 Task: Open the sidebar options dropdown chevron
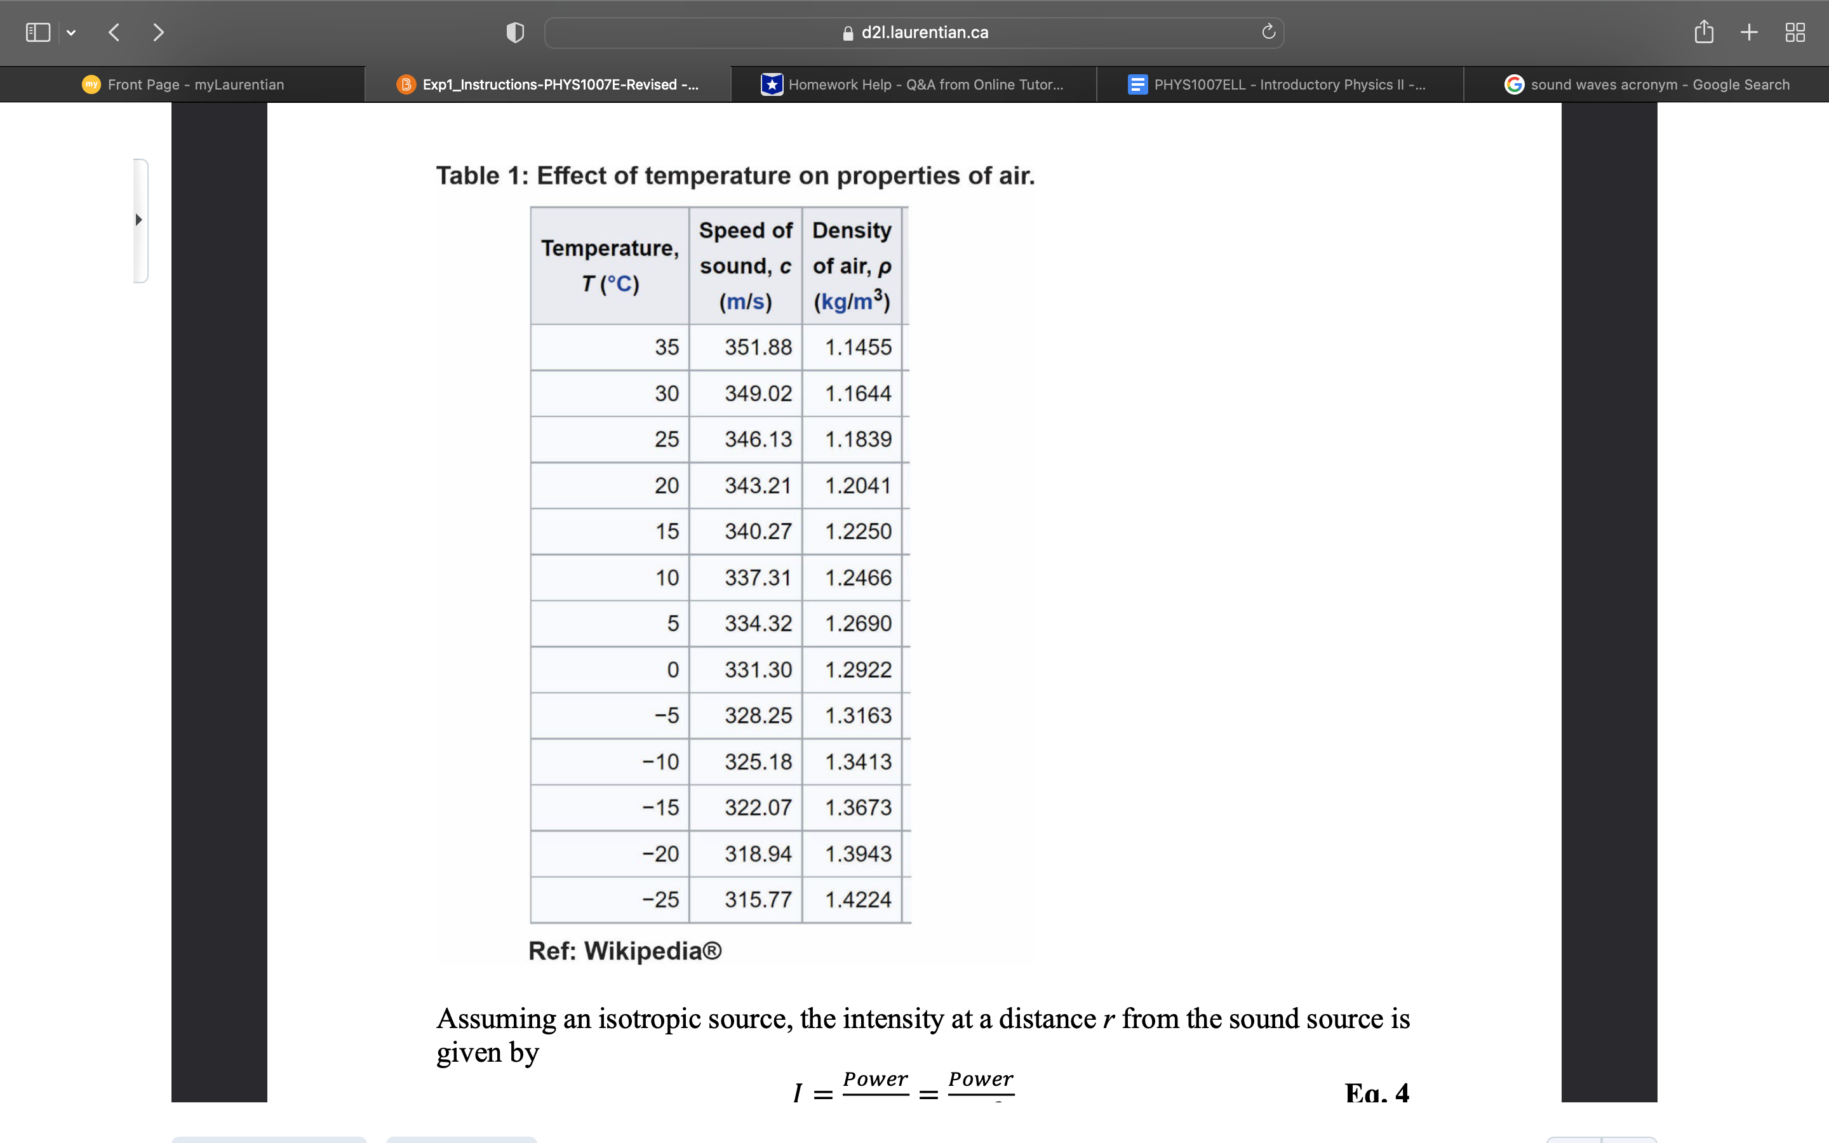71,32
